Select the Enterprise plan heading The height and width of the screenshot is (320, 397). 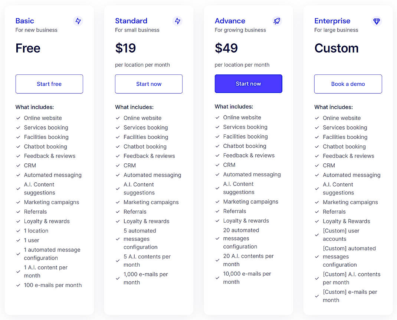tap(332, 21)
